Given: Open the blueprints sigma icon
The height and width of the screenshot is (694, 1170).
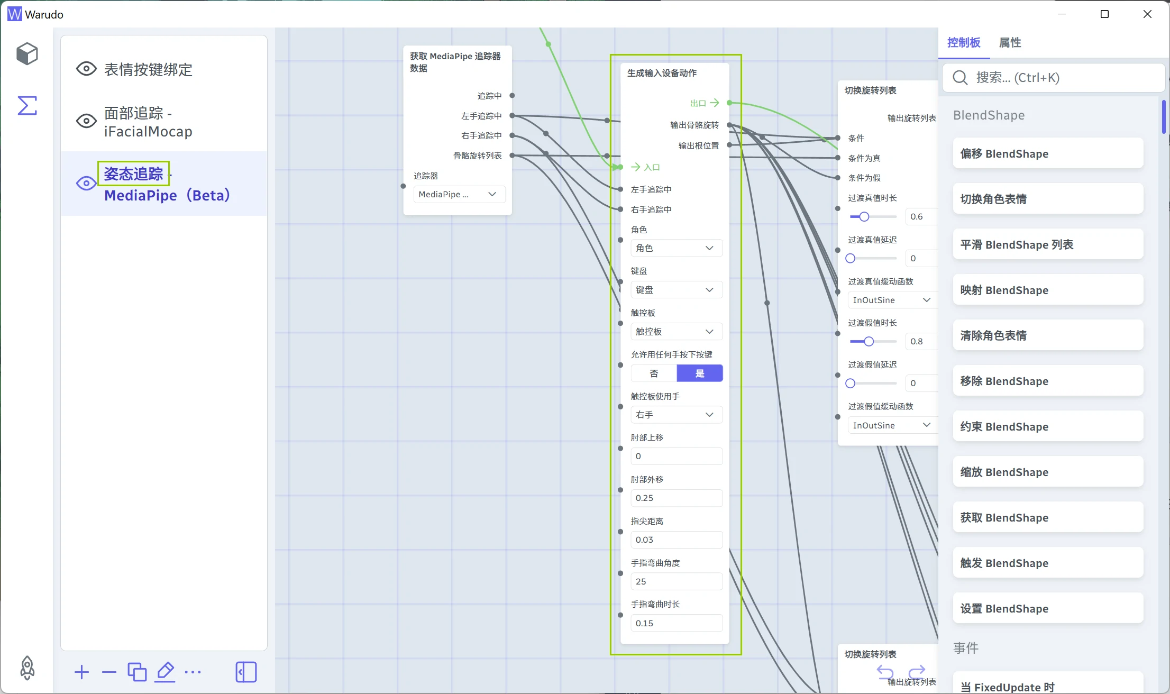Looking at the screenshot, I should point(27,105).
